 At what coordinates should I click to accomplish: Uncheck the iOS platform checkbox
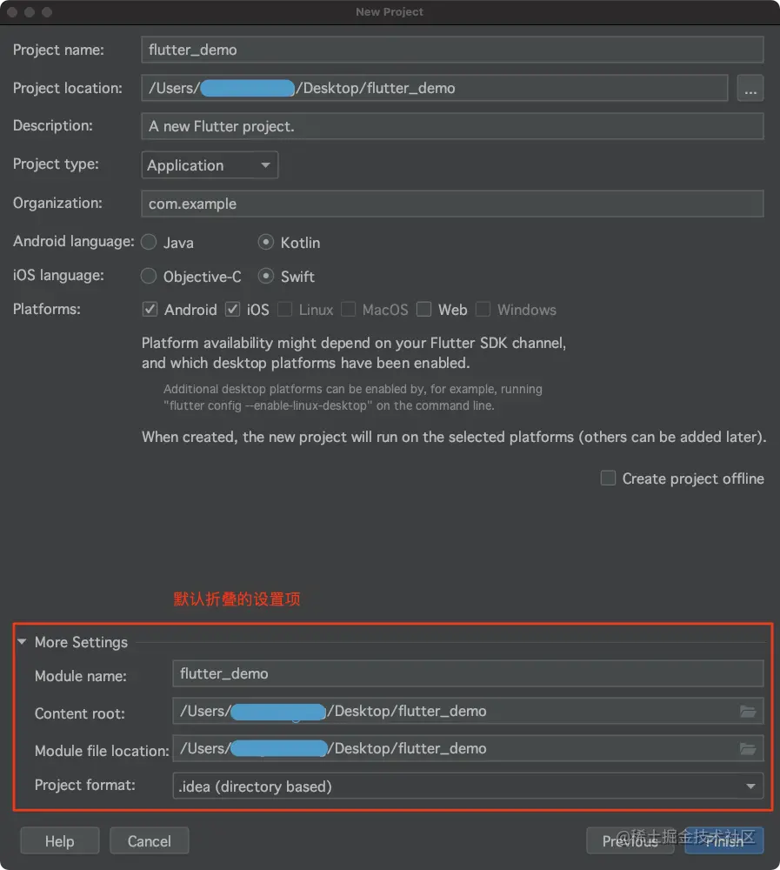(232, 310)
